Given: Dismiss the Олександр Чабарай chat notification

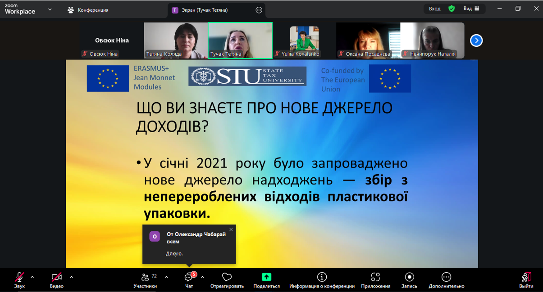Looking at the screenshot, I should [231, 229].
